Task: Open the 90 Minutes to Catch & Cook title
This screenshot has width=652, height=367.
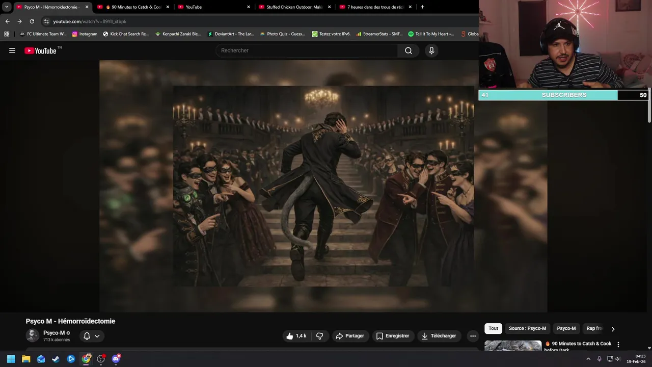Action: (578, 346)
